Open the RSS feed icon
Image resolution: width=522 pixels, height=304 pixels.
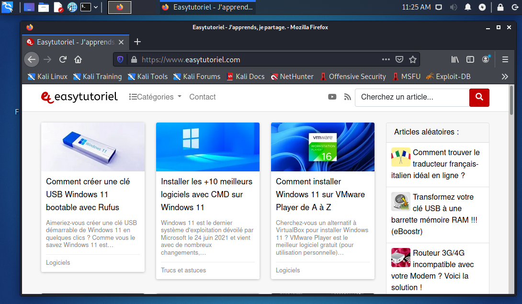(x=347, y=97)
